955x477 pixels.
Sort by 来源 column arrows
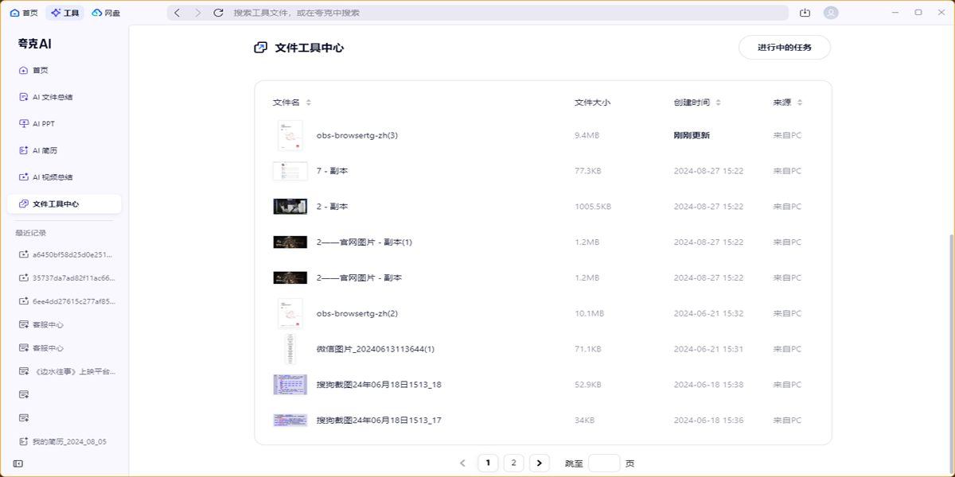pos(800,103)
